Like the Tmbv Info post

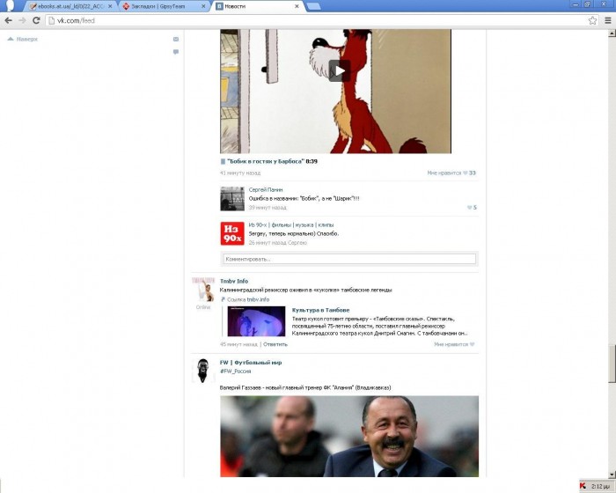pyautogui.click(x=454, y=344)
